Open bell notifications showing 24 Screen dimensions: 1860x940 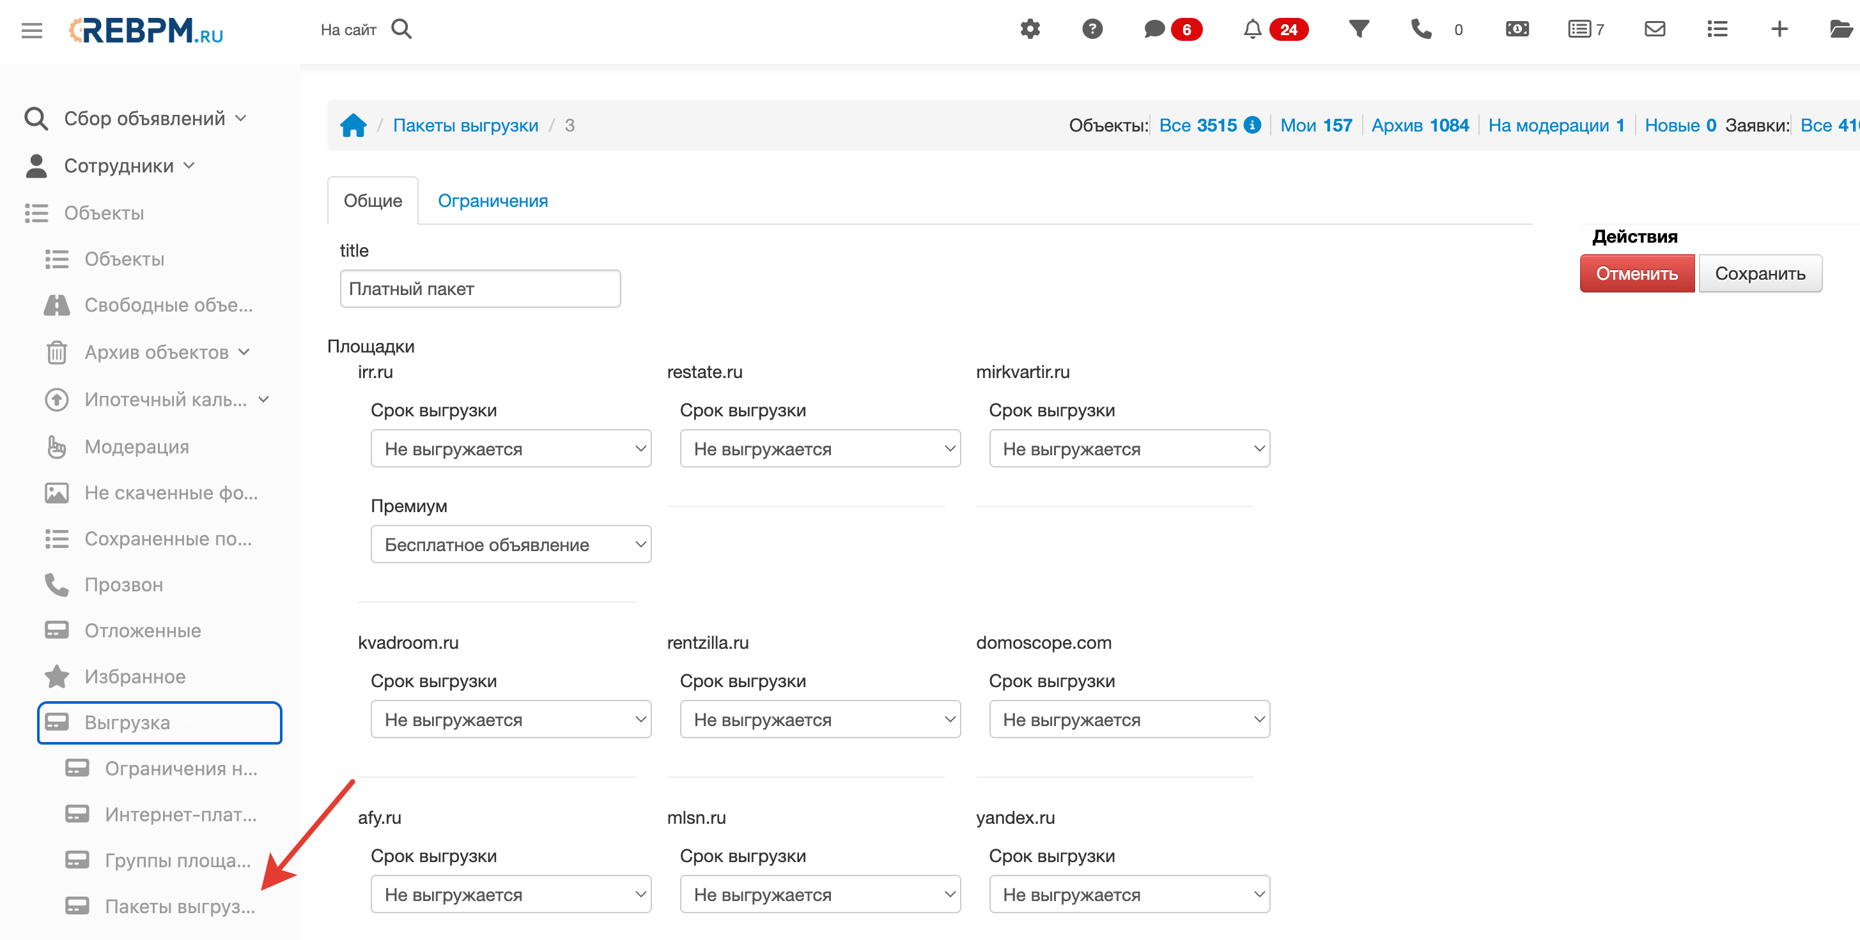[1275, 29]
